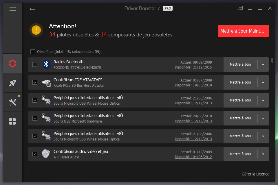
Task: Open the Boost rocket sidebar tab
Action: coord(12,83)
